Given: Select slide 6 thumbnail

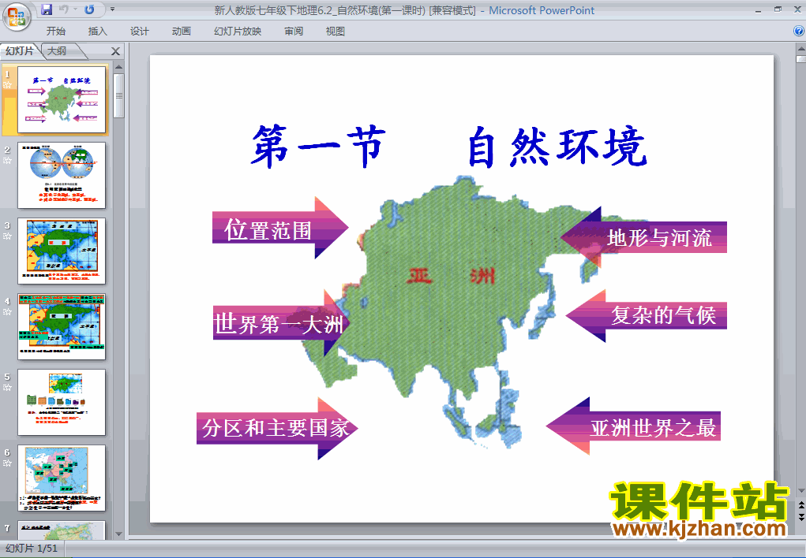Looking at the screenshot, I should 62,478.
